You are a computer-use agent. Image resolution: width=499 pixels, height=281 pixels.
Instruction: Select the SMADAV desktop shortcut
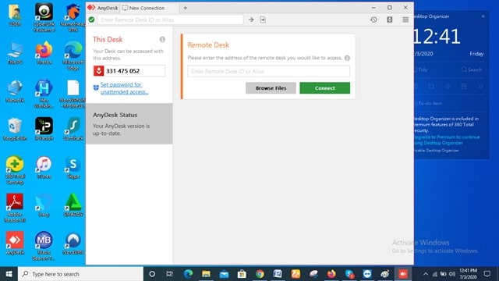[73, 205]
